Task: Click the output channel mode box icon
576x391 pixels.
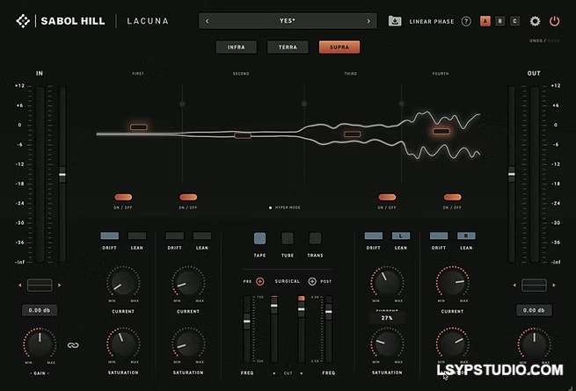Action: coord(534,286)
